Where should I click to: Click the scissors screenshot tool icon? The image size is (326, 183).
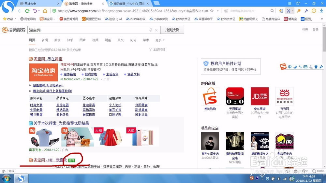pyautogui.click(x=289, y=11)
